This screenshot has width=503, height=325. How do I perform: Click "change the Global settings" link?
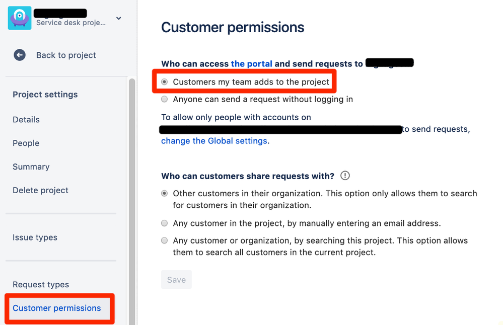point(213,141)
